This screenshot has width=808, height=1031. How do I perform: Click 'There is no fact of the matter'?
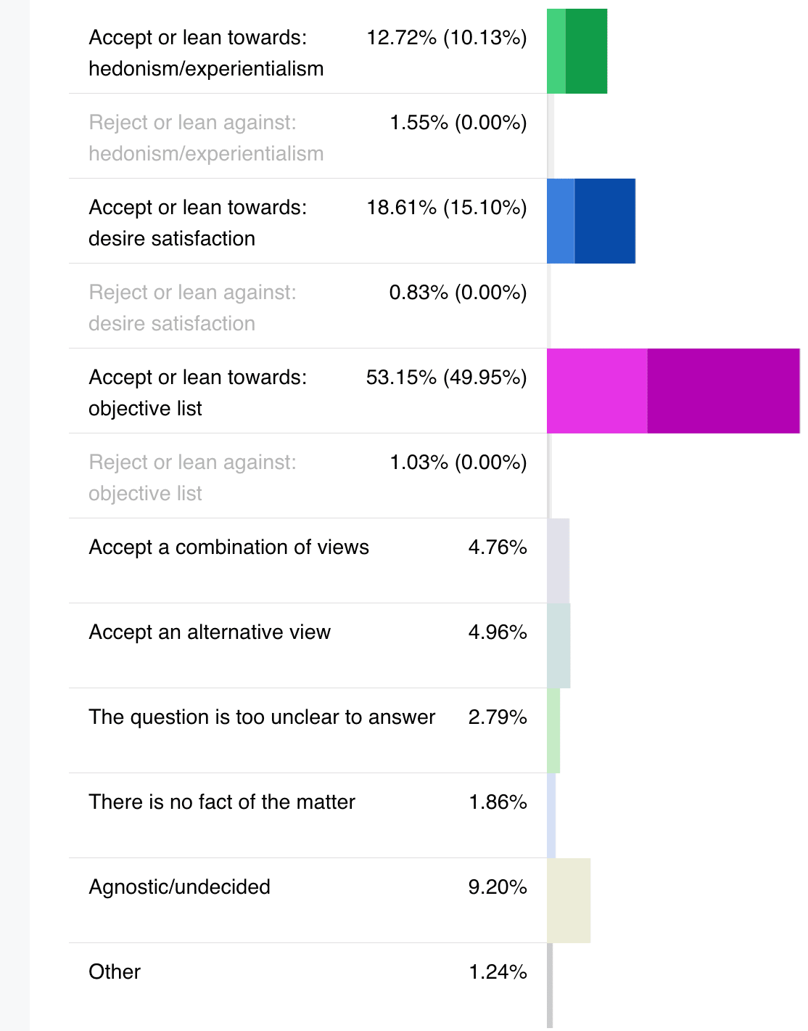(x=222, y=802)
